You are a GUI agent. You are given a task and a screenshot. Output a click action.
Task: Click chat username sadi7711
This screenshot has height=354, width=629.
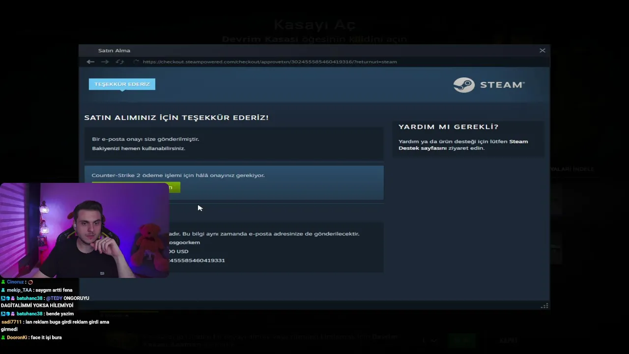tap(11, 322)
